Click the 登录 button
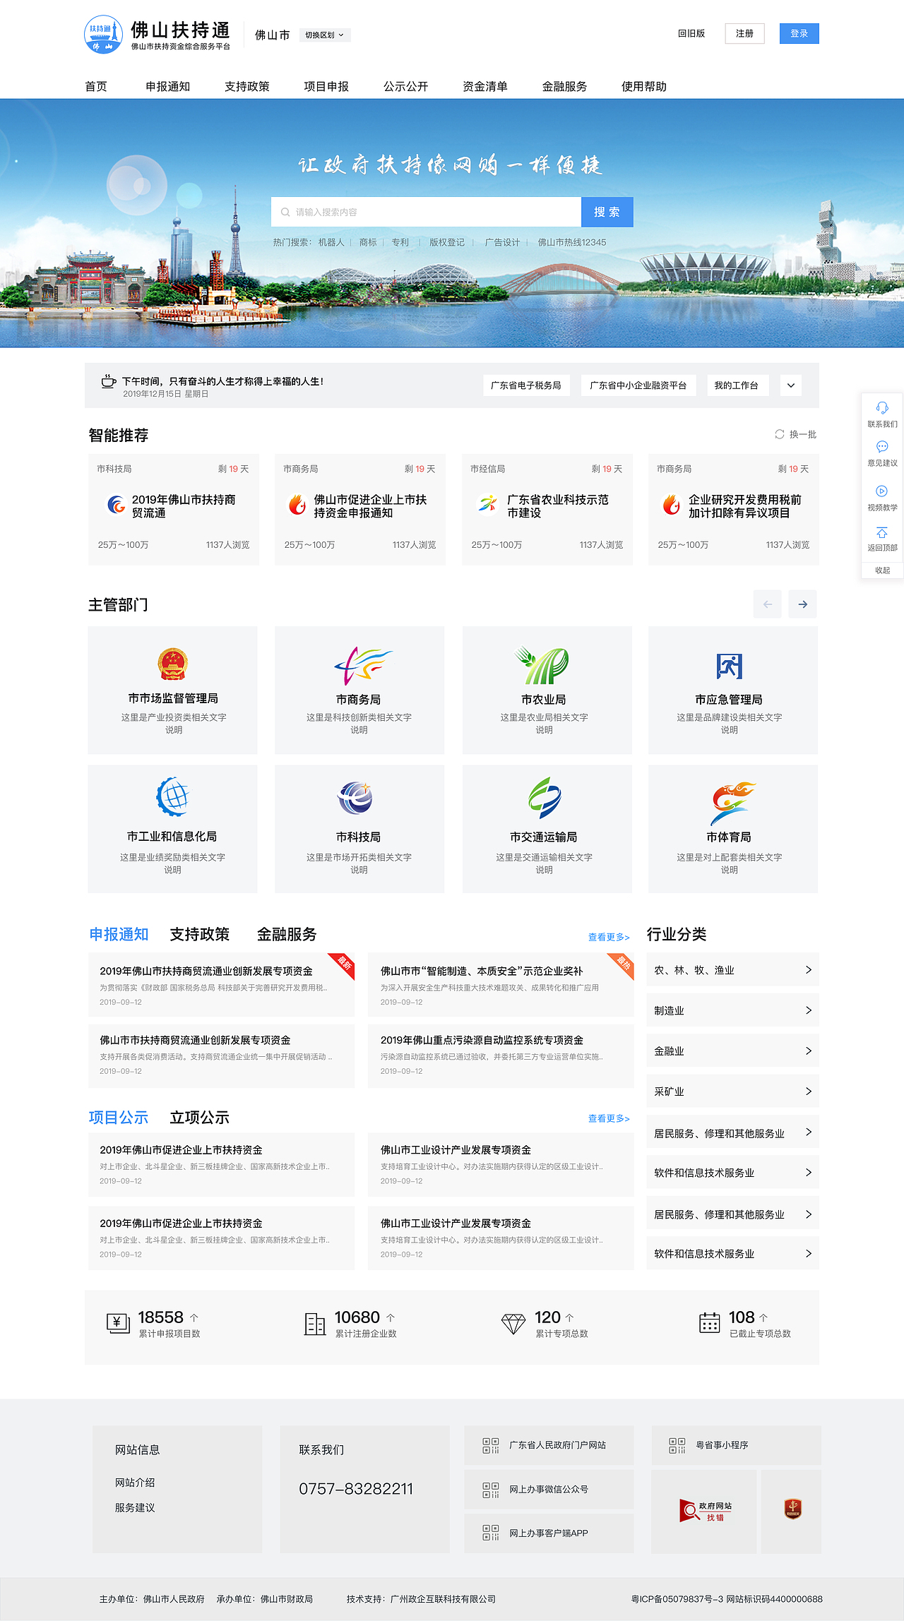This screenshot has height=1621, width=904. [799, 33]
